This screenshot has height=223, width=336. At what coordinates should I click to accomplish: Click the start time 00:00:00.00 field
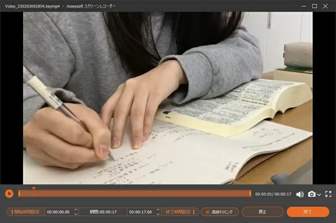[x=58, y=212]
